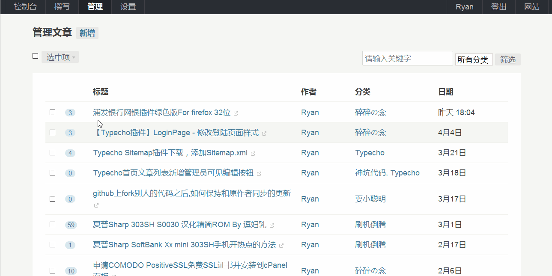
Task: Focus the 请输入关键字 search field
Action: [408, 58]
